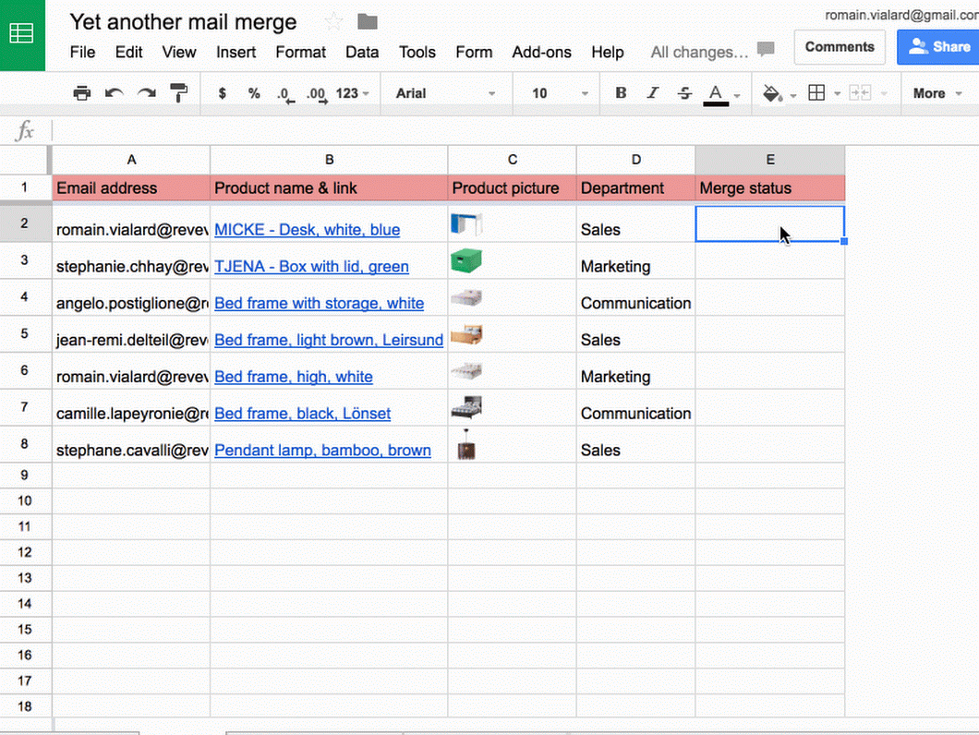Open the TJENA box with lid link

click(x=311, y=266)
